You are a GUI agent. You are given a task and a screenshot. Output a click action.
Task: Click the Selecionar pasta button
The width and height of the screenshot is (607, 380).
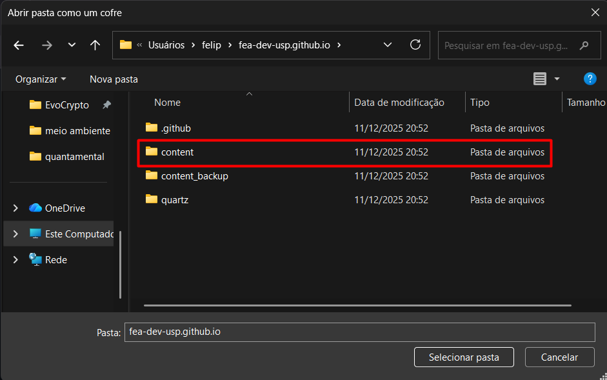pos(464,357)
